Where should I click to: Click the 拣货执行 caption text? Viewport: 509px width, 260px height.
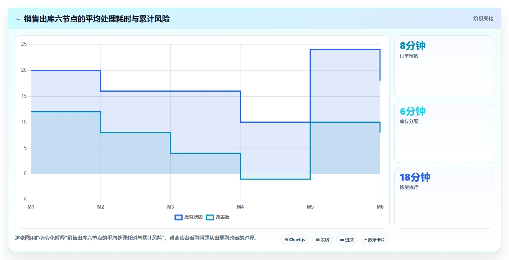(409, 188)
